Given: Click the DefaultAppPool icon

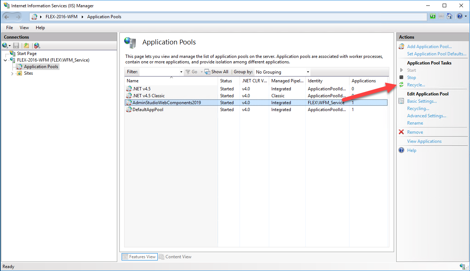Looking at the screenshot, I should point(129,109).
